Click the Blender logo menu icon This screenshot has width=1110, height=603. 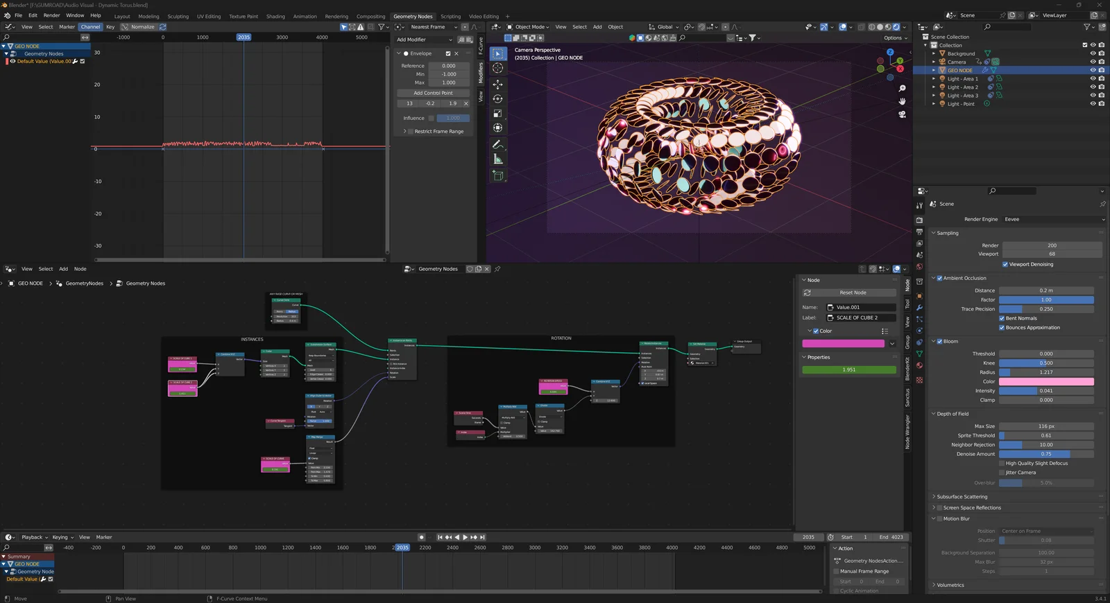click(x=7, y=15)
